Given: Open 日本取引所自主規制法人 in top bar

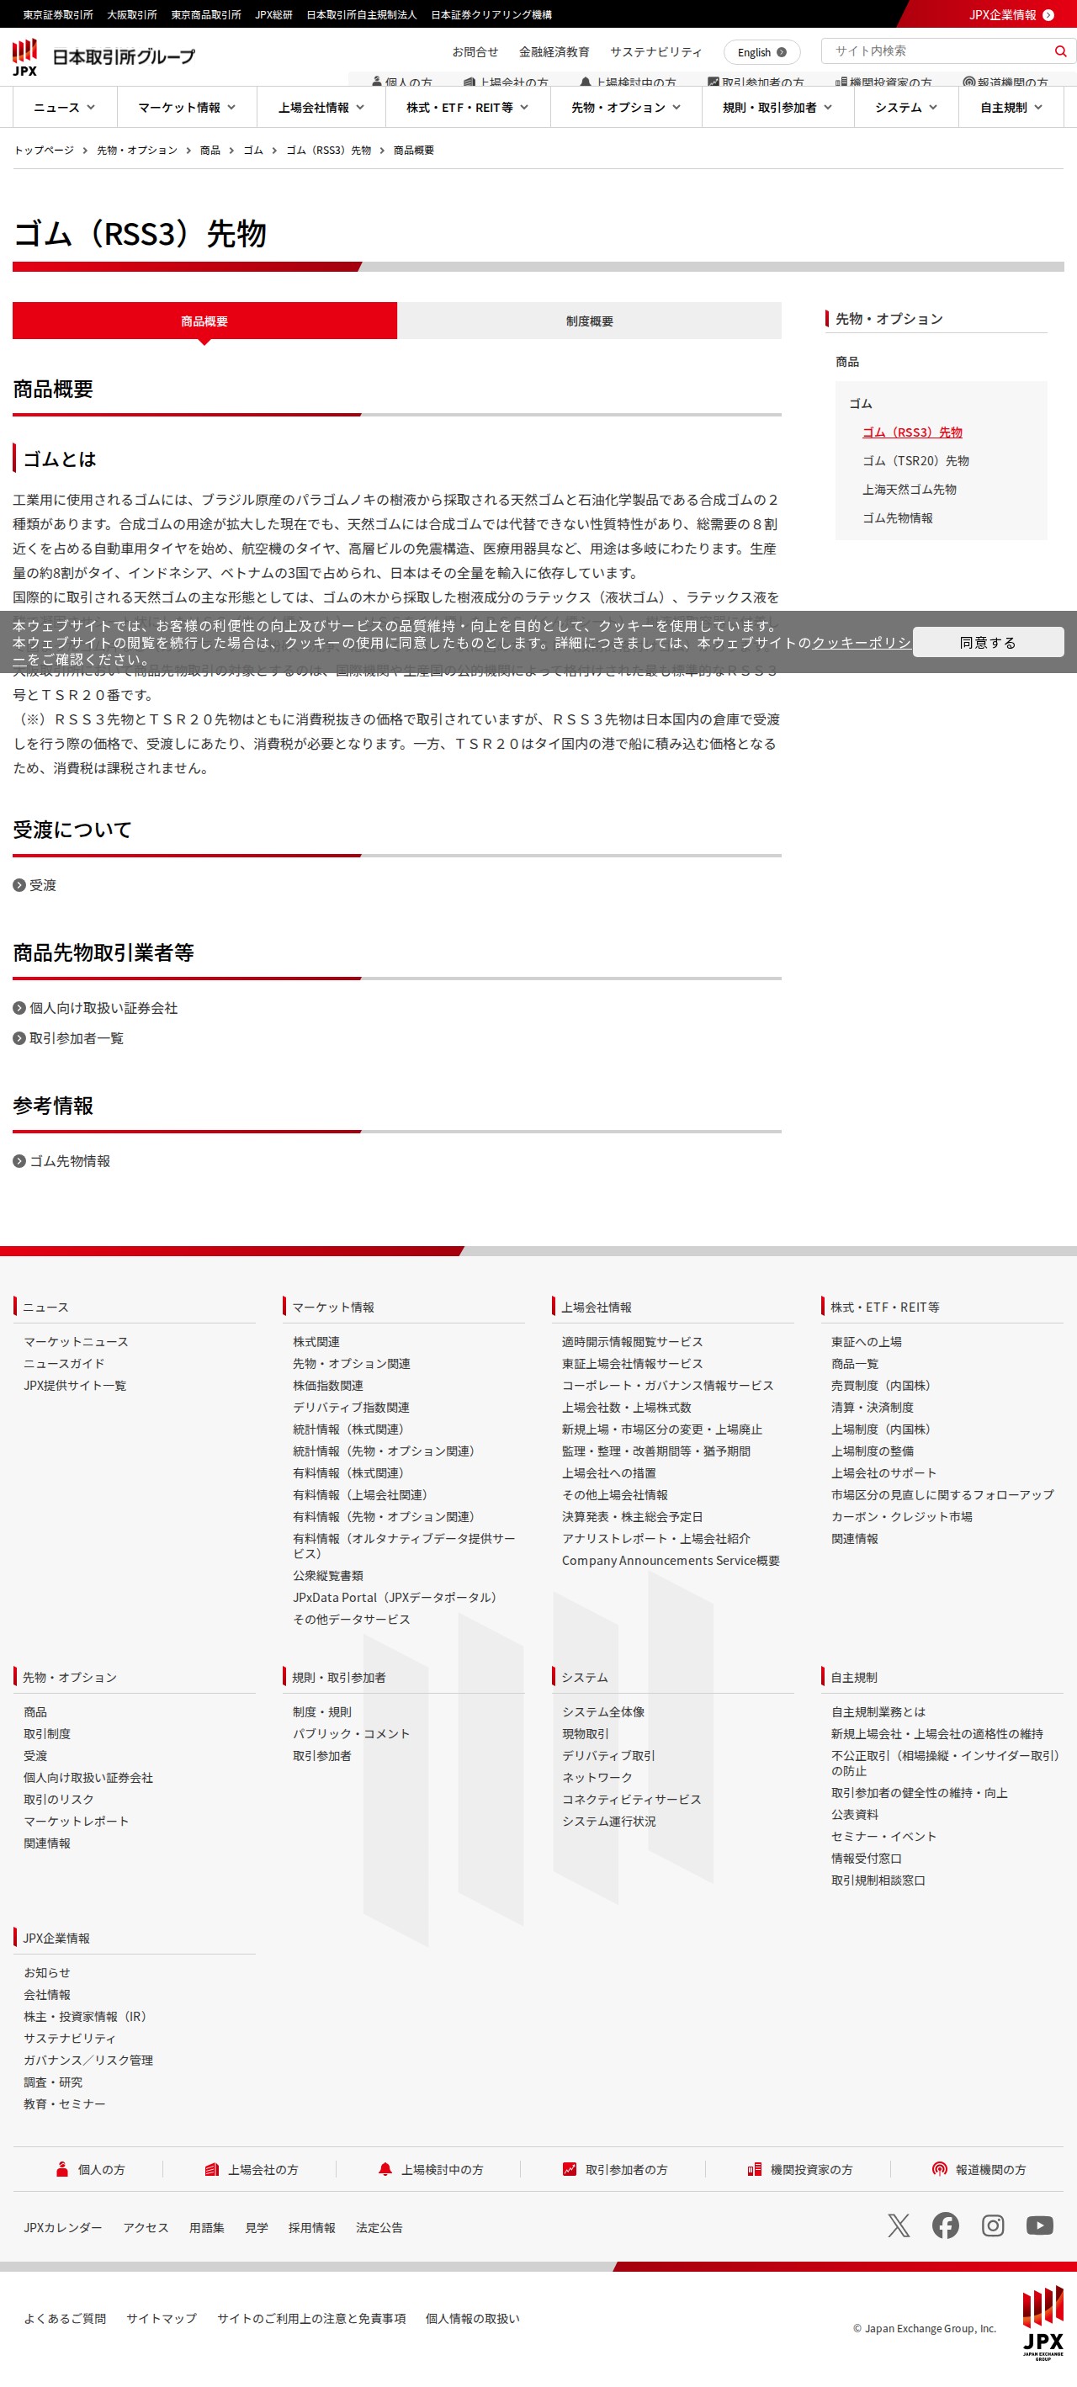Looking at the screenshot, I should [362, 15].
